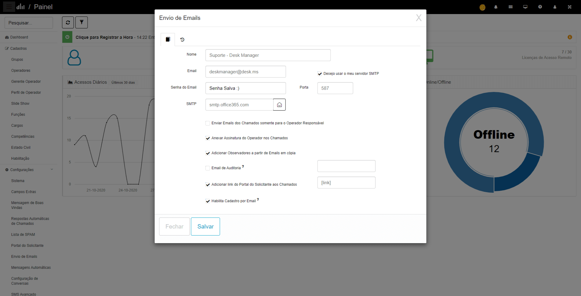Click the Salvar button
This screenshot has height=296, width=581.
tap(205, 226)
